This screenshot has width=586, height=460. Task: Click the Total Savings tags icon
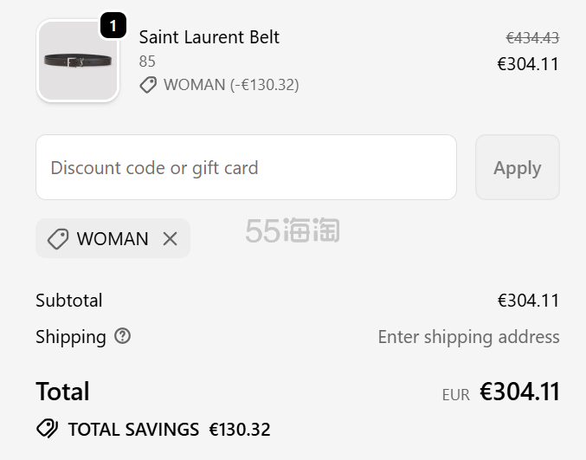(47, 429)
